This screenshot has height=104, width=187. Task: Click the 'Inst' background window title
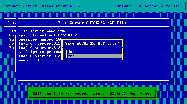pyautogui.click(x=11, y=23)
